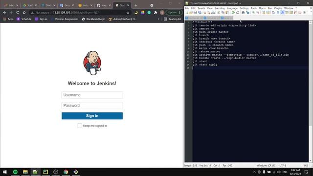Open the bookmarks overflow dropdown arrow
Viewport: 313px width, 176px height.
click(158, 19)
